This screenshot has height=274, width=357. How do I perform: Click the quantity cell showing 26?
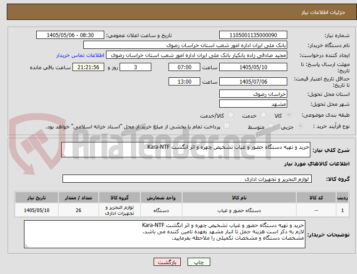(x=78, y=210)
